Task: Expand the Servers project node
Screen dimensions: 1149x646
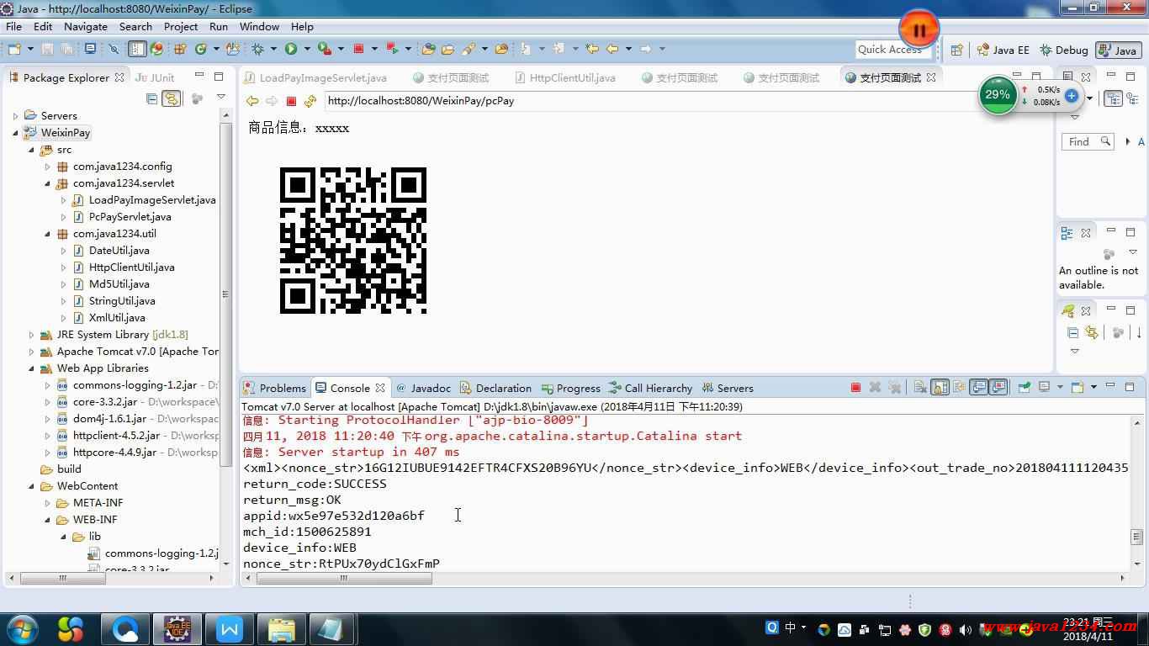Action: coord(16,116)
